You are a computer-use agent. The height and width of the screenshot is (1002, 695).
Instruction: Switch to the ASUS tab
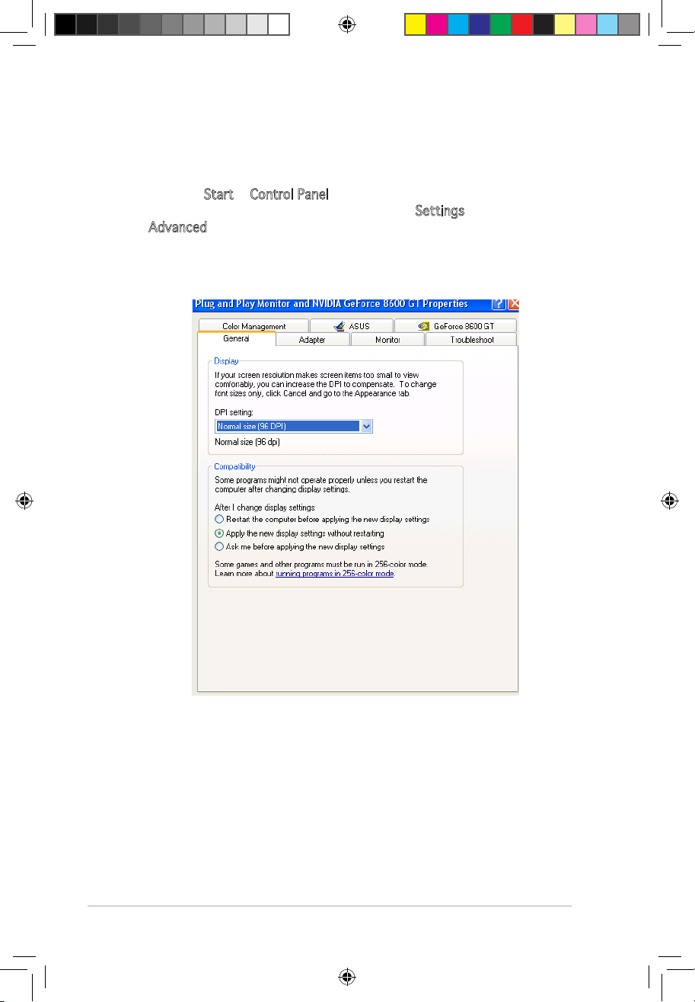click(351, 326)
